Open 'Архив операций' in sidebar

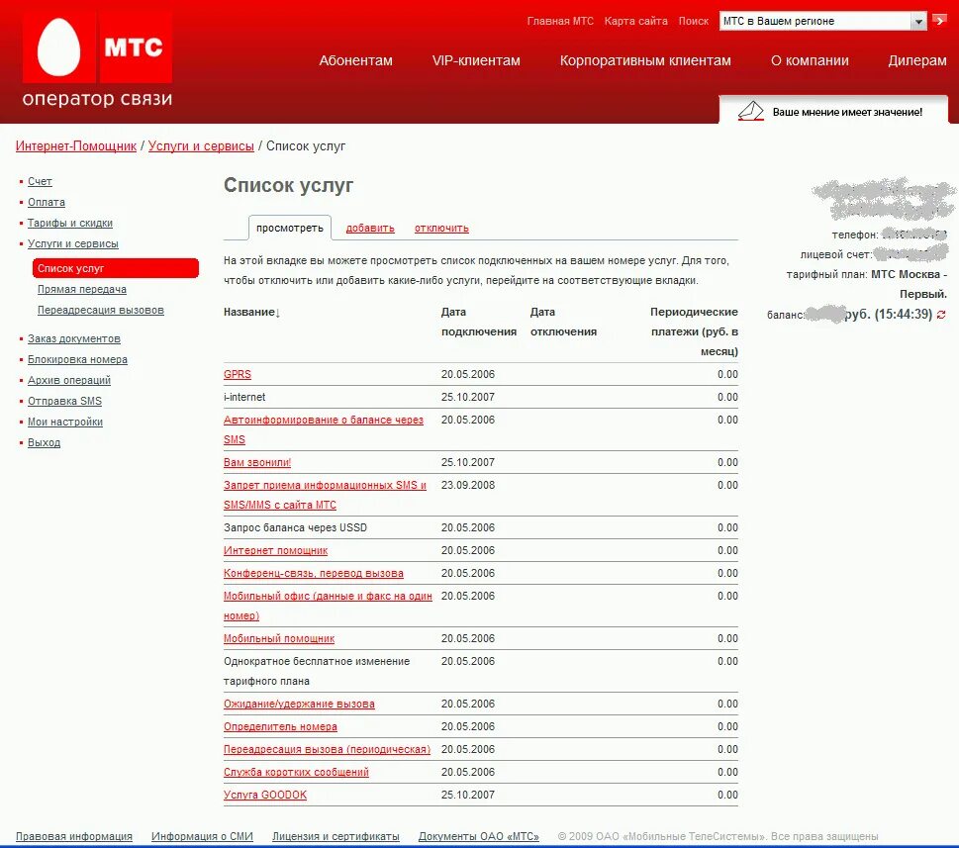point(69,380)
